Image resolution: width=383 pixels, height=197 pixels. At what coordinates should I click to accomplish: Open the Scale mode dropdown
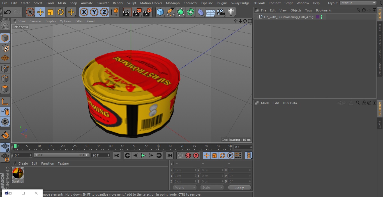click(x=212, y=187)
